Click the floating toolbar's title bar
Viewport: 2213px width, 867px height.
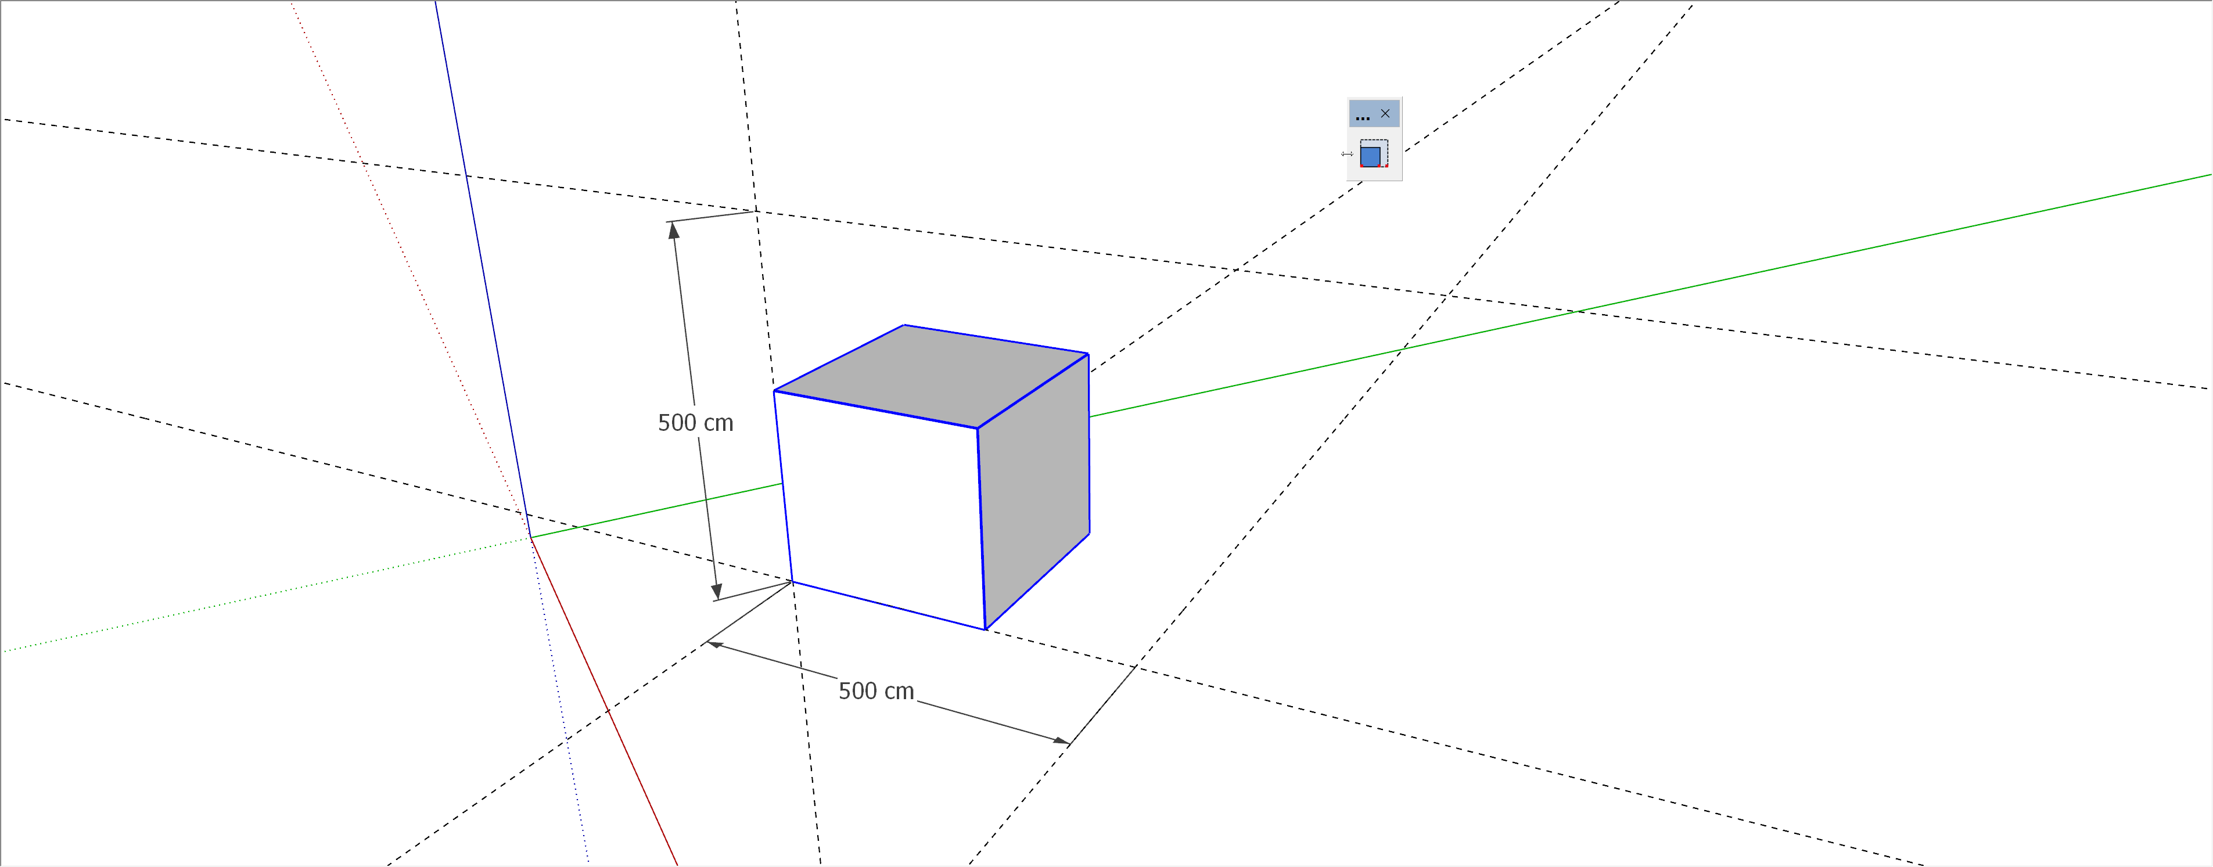click(x=1365, y=113)
